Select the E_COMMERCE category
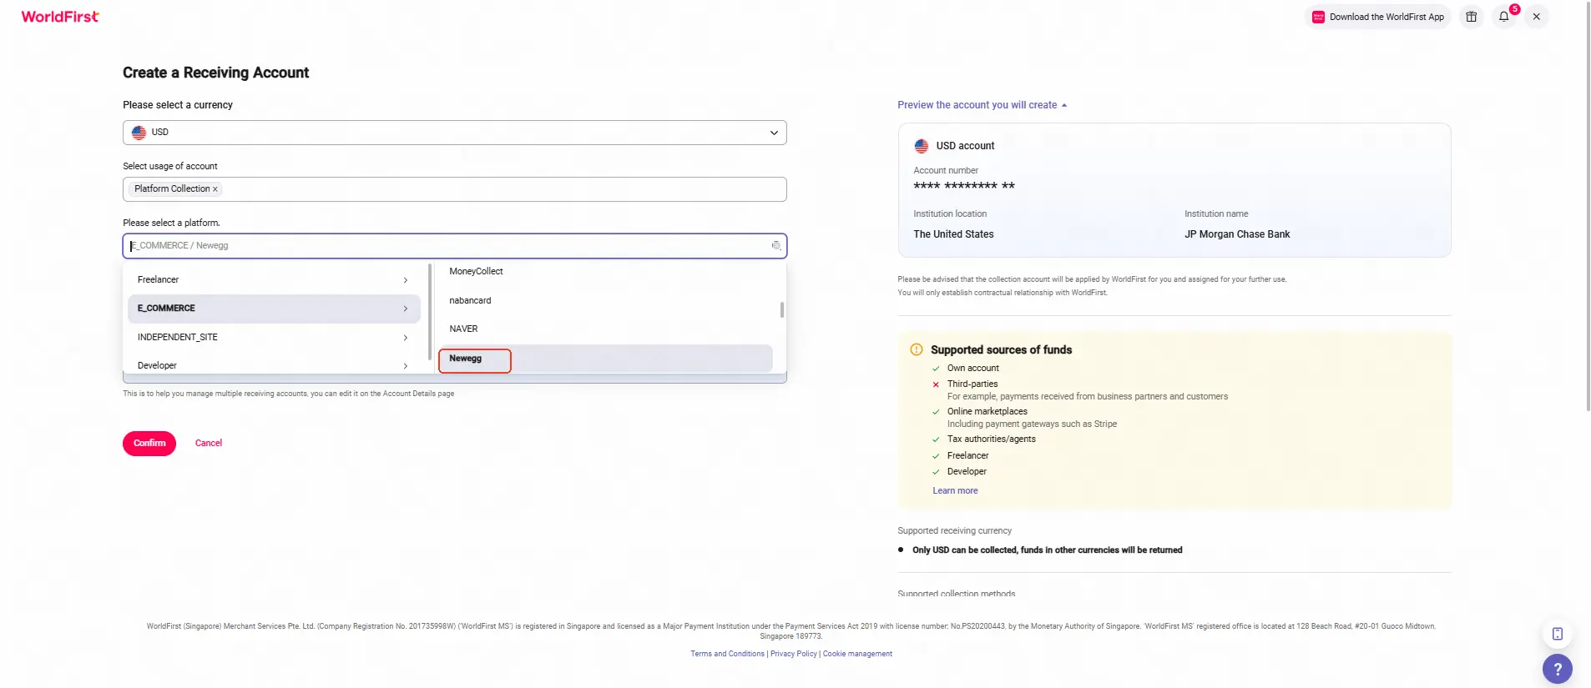The width and height of the screenshot is (1591, 688). pos(274,309)
